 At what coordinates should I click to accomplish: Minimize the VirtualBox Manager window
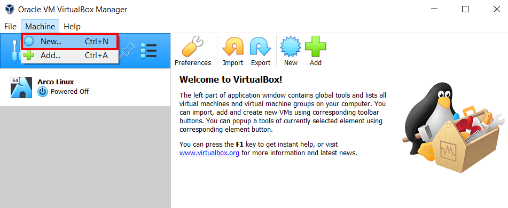(x=434, y=9)
